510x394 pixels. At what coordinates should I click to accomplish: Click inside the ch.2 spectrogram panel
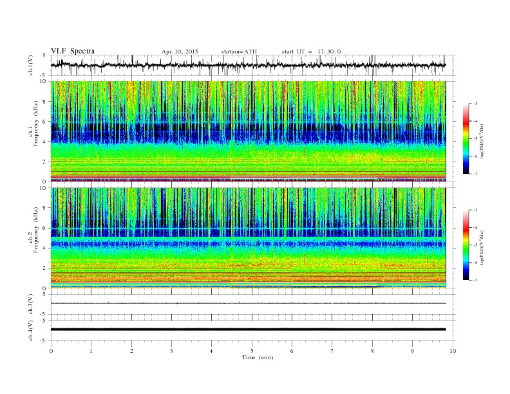[x=248, y=238]
